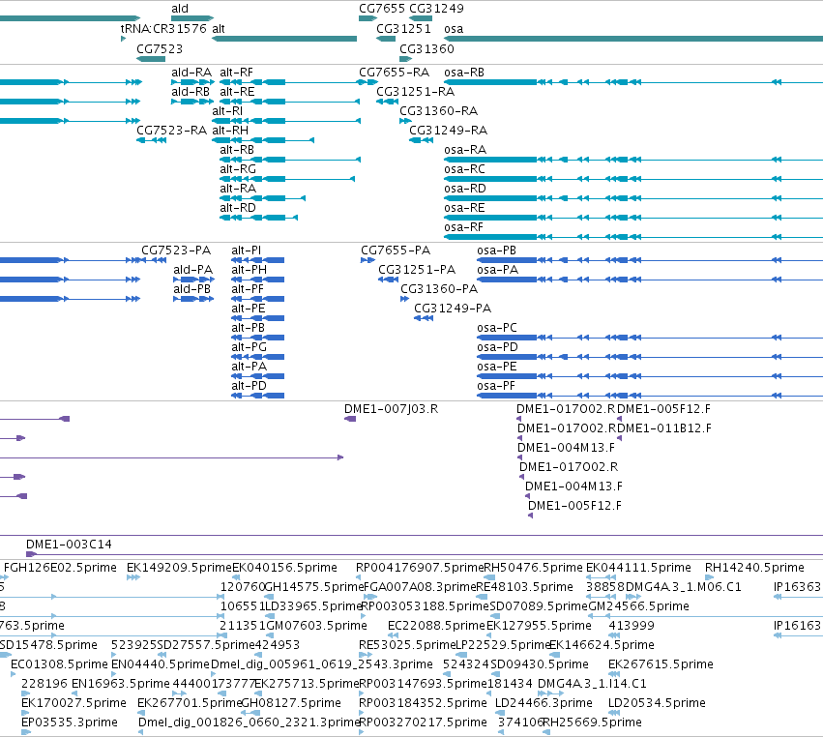
Task: Select the GM24566.5prime EST label
Action: click(638, 606)
